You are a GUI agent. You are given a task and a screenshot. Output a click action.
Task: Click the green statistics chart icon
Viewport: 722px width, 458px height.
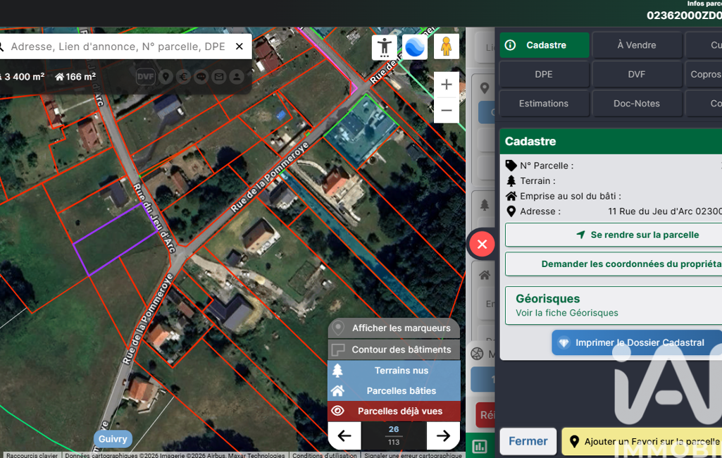pos(480,445)
